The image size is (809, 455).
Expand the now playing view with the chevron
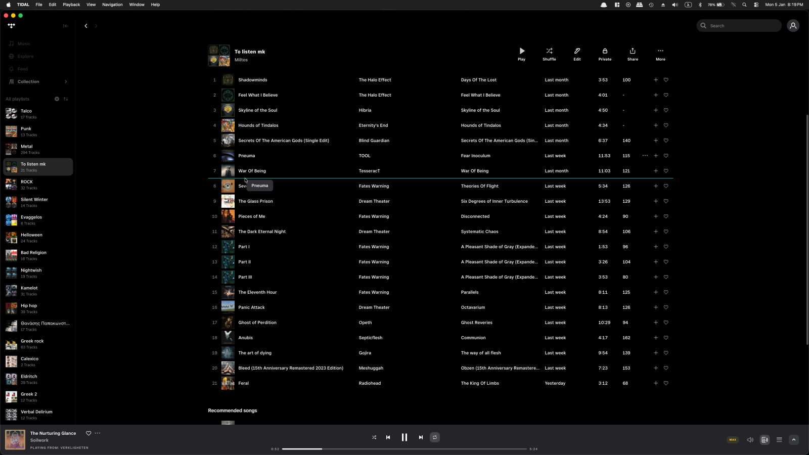click(793, 439)
